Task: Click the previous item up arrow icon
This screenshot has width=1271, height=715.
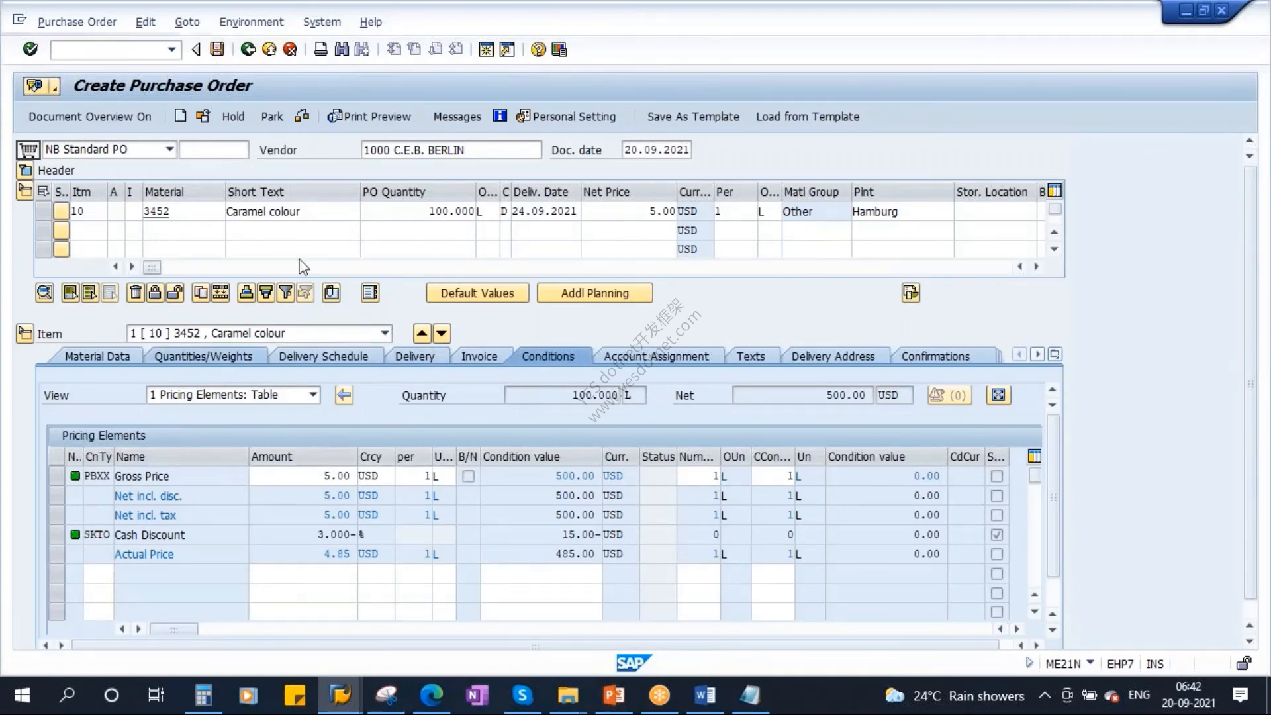Action: (x=422, y=334)
